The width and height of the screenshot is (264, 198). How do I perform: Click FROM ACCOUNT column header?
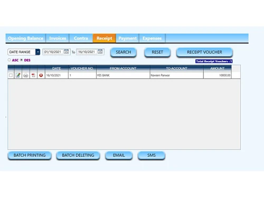pos(123,68)
